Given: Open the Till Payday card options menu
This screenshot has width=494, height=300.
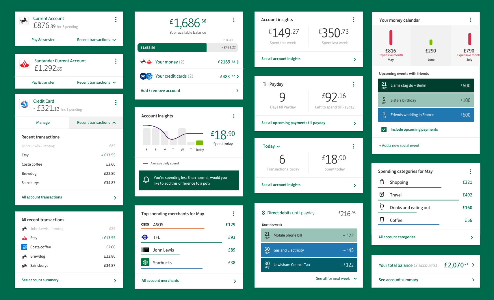Looking at the screenshot, I should point(354,84).
